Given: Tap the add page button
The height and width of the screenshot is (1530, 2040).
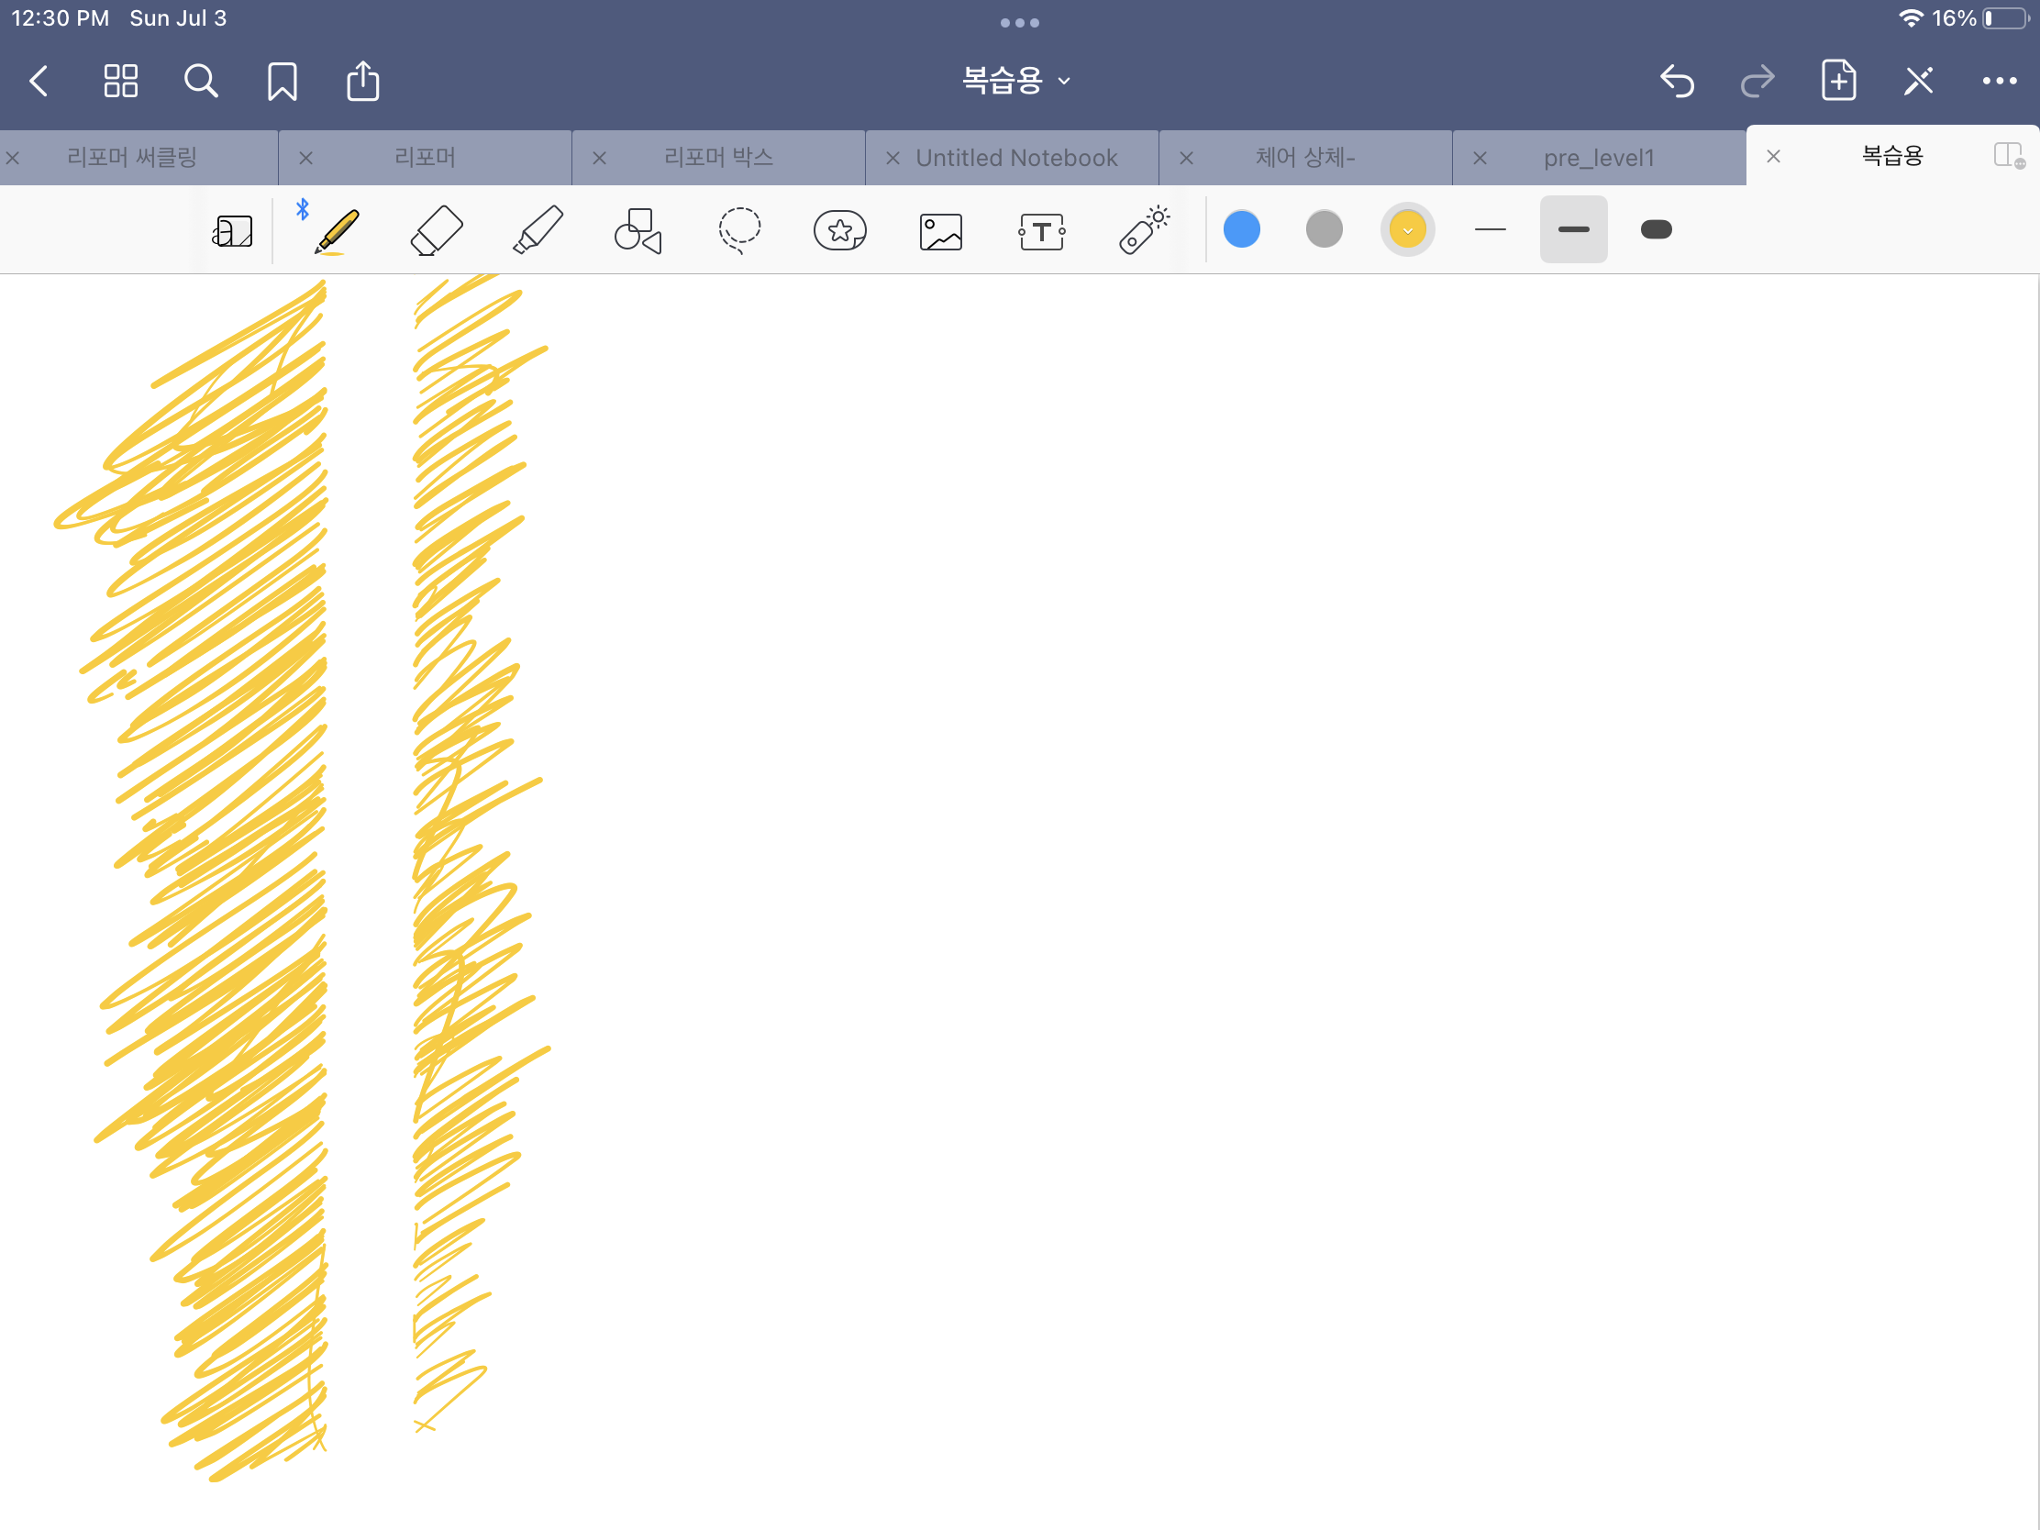Looking at the screenshot, I should click(x=1838, y=81).
